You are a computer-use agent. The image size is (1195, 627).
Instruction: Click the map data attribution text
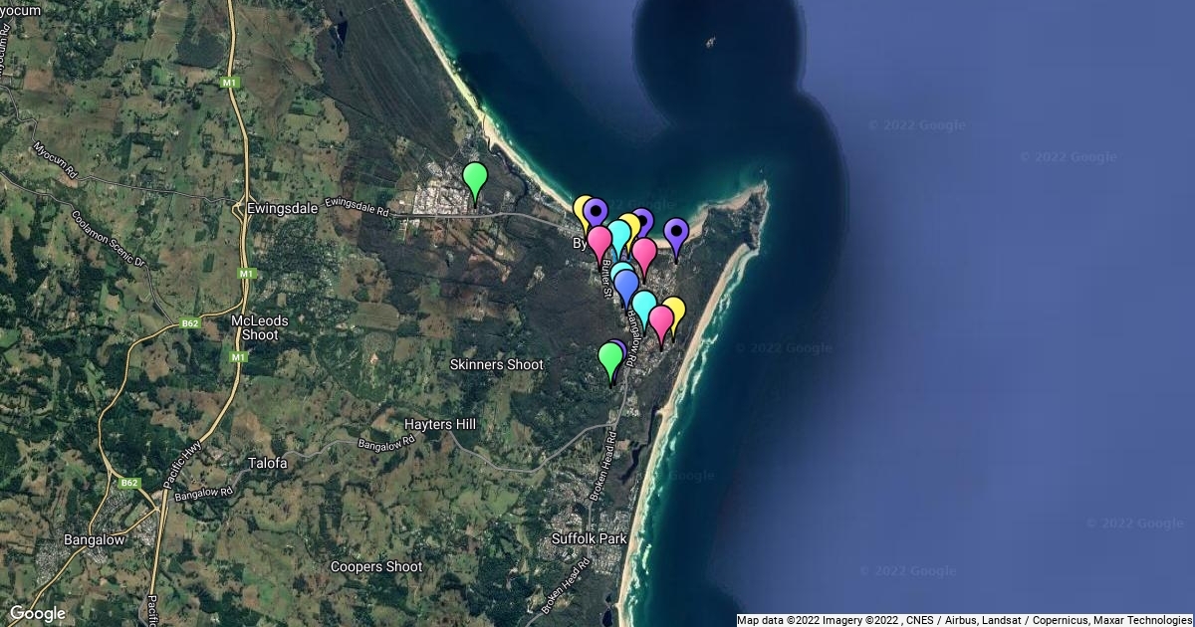[963, 620]
